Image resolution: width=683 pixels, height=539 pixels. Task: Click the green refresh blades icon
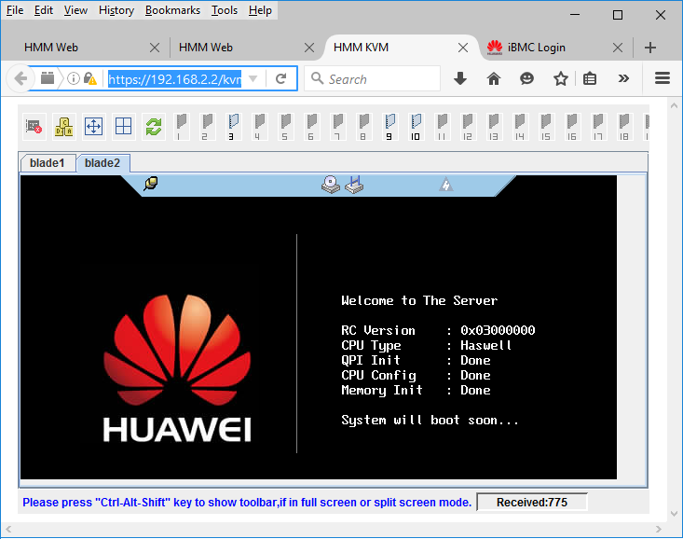coord(154,127)
